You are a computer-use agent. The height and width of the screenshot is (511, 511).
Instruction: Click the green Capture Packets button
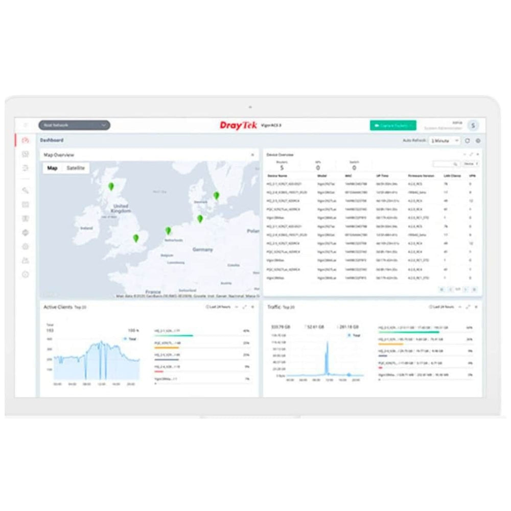pyautogui.click(x=393, y=125)
